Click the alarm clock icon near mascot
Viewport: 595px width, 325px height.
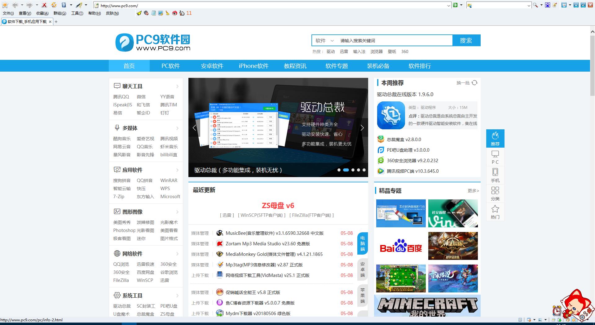pos(557,310)
